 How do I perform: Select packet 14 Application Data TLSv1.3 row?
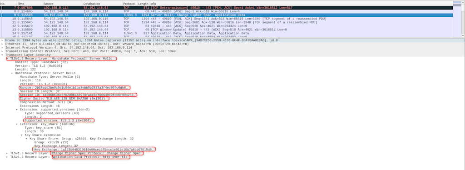pyautogui.click(x=227, y=34)
